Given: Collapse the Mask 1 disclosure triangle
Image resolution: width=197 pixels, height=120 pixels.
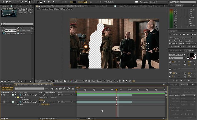Looking at the screenshot, I should click(x=16, y=97).
